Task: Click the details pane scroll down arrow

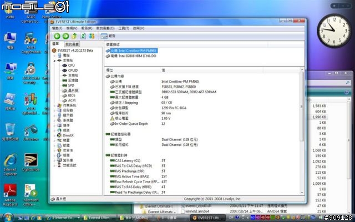Action: tap(302, 193)
